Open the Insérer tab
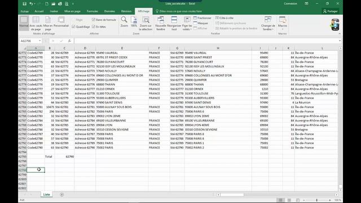This screenshot has height=203, width=361. [x=54, y=11]
